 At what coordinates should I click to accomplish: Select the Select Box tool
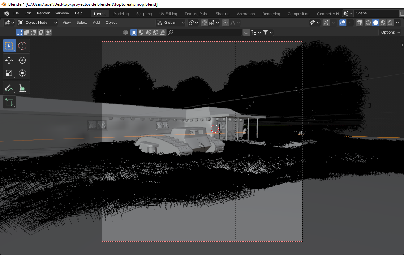(9, 46)
